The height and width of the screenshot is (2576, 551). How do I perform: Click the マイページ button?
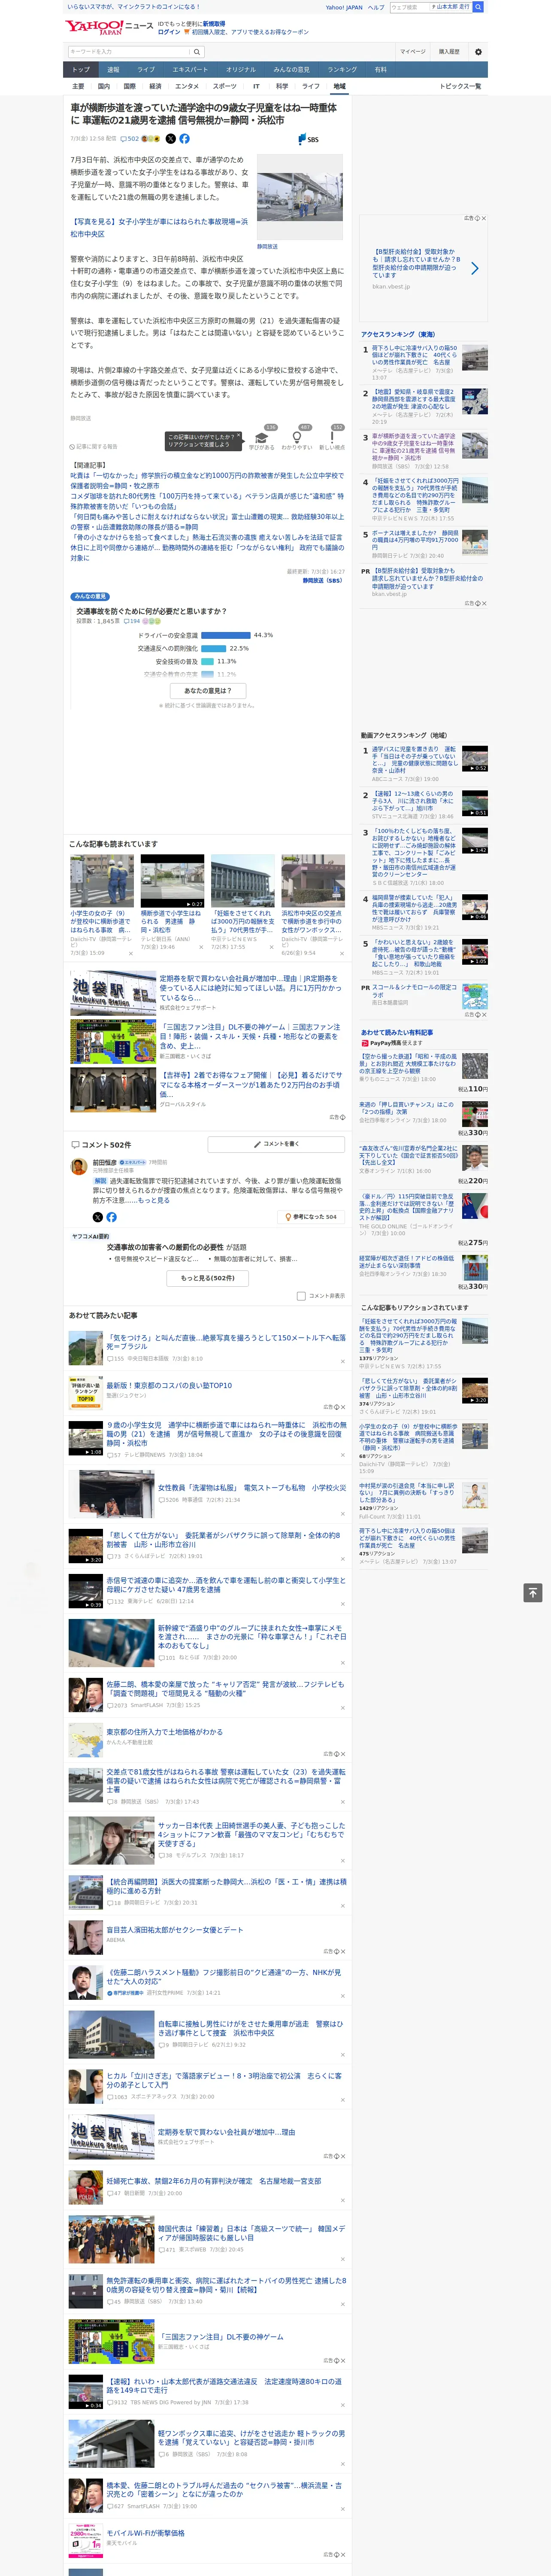tap(413, 52)
